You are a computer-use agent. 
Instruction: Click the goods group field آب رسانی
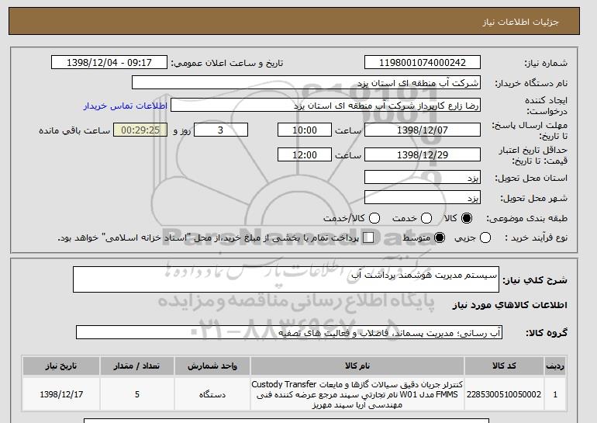click(x=289, y=333)
